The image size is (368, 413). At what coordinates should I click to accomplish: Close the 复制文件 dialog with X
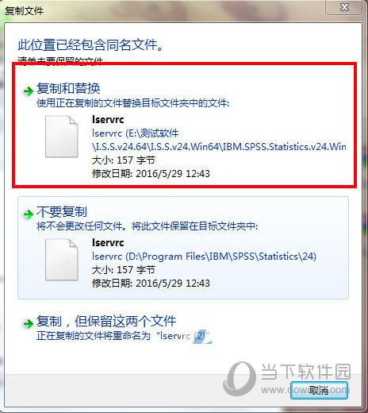(343, 7)
